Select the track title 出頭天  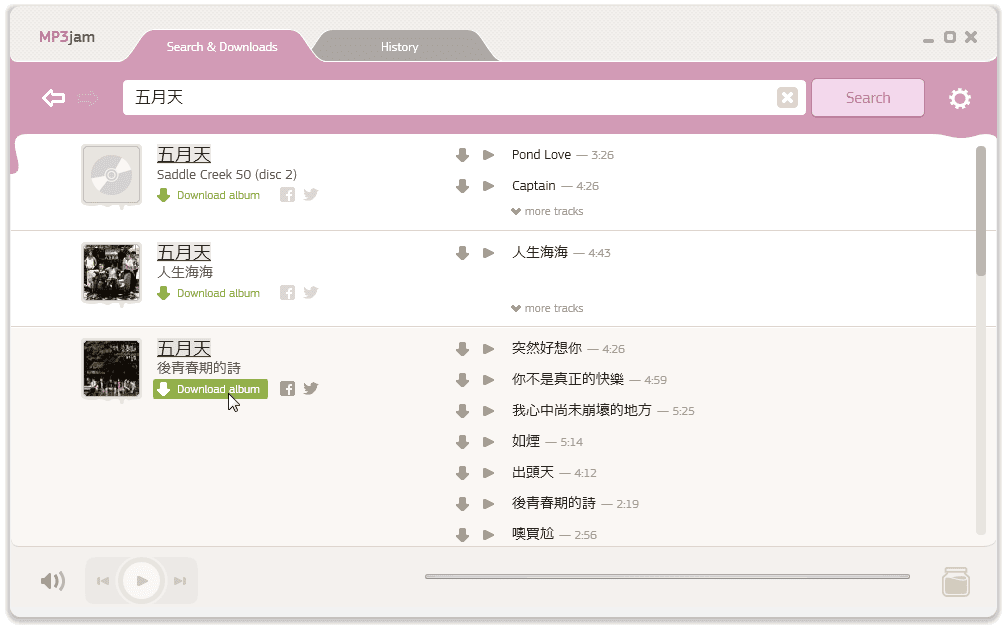[x=533, y=472]
